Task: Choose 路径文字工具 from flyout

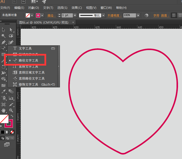Action: [x=33, y=60]
